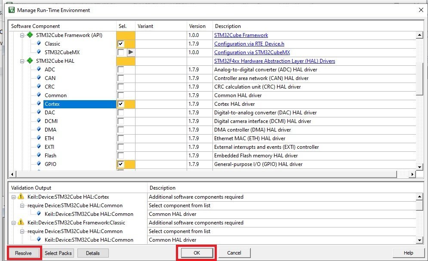
Task: Click the blue icon beside Common in the component tree
Action: [x=39, y=95]
